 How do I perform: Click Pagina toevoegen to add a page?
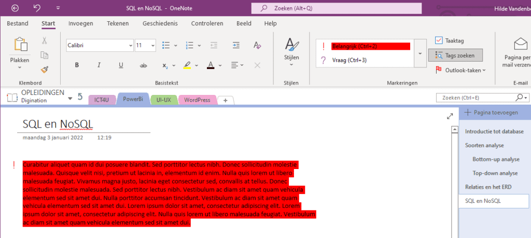[489, 113]
